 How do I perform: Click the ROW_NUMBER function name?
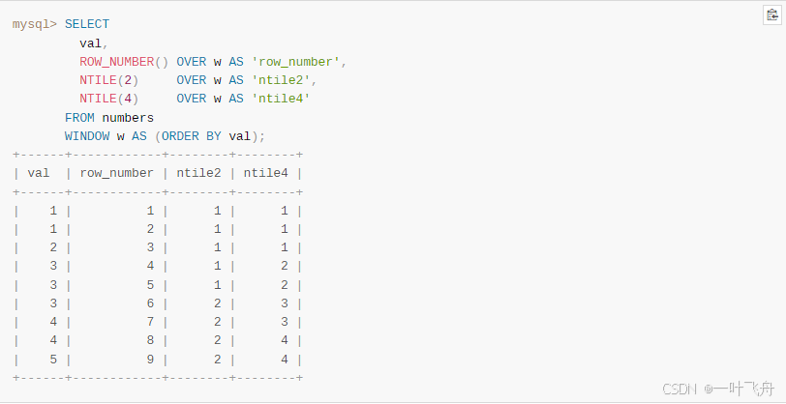point(117,62)
